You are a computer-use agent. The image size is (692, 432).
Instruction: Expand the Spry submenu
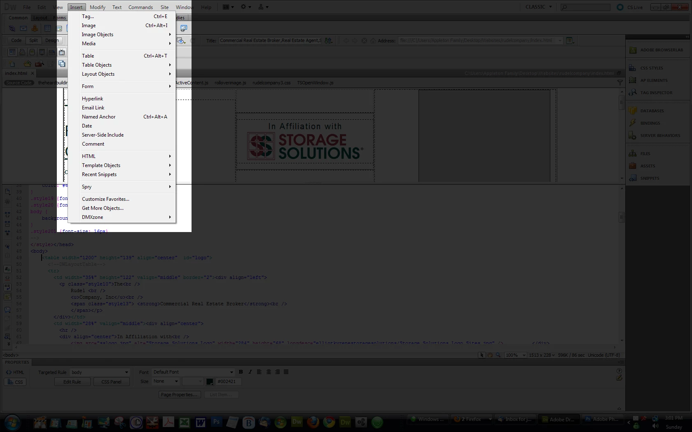click(127, 187)
